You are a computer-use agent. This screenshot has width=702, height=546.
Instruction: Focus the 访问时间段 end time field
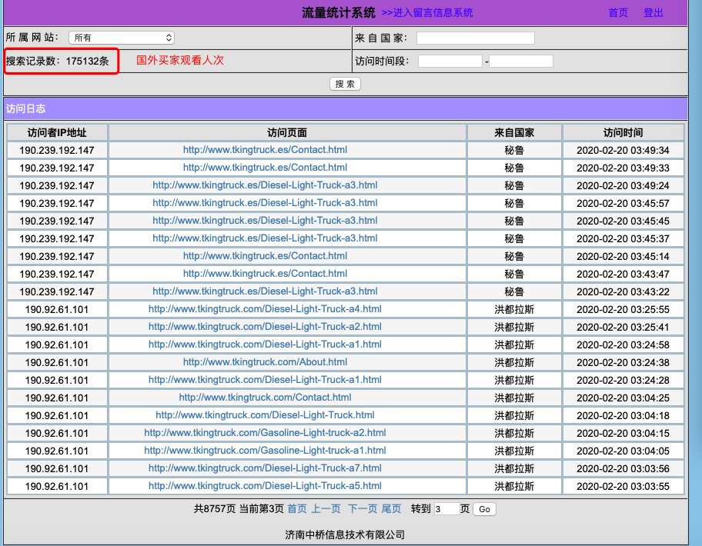coord(521,62)
